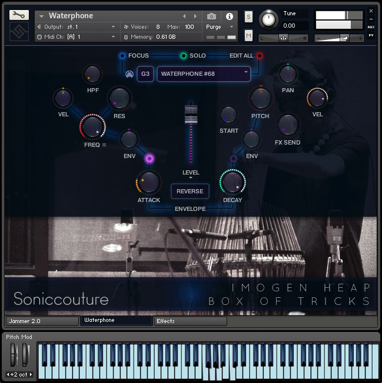
Task: Click the FX SEND knob
Action: pos(288,125)
